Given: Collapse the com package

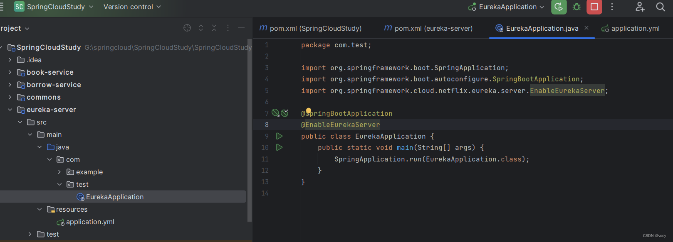Looking at the screenshot, I should pos(49,159).
